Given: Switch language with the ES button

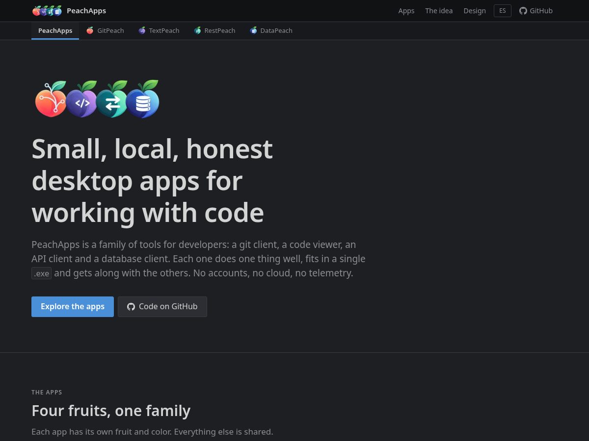Looking at the screenshot, I should (x=503, y=11).
